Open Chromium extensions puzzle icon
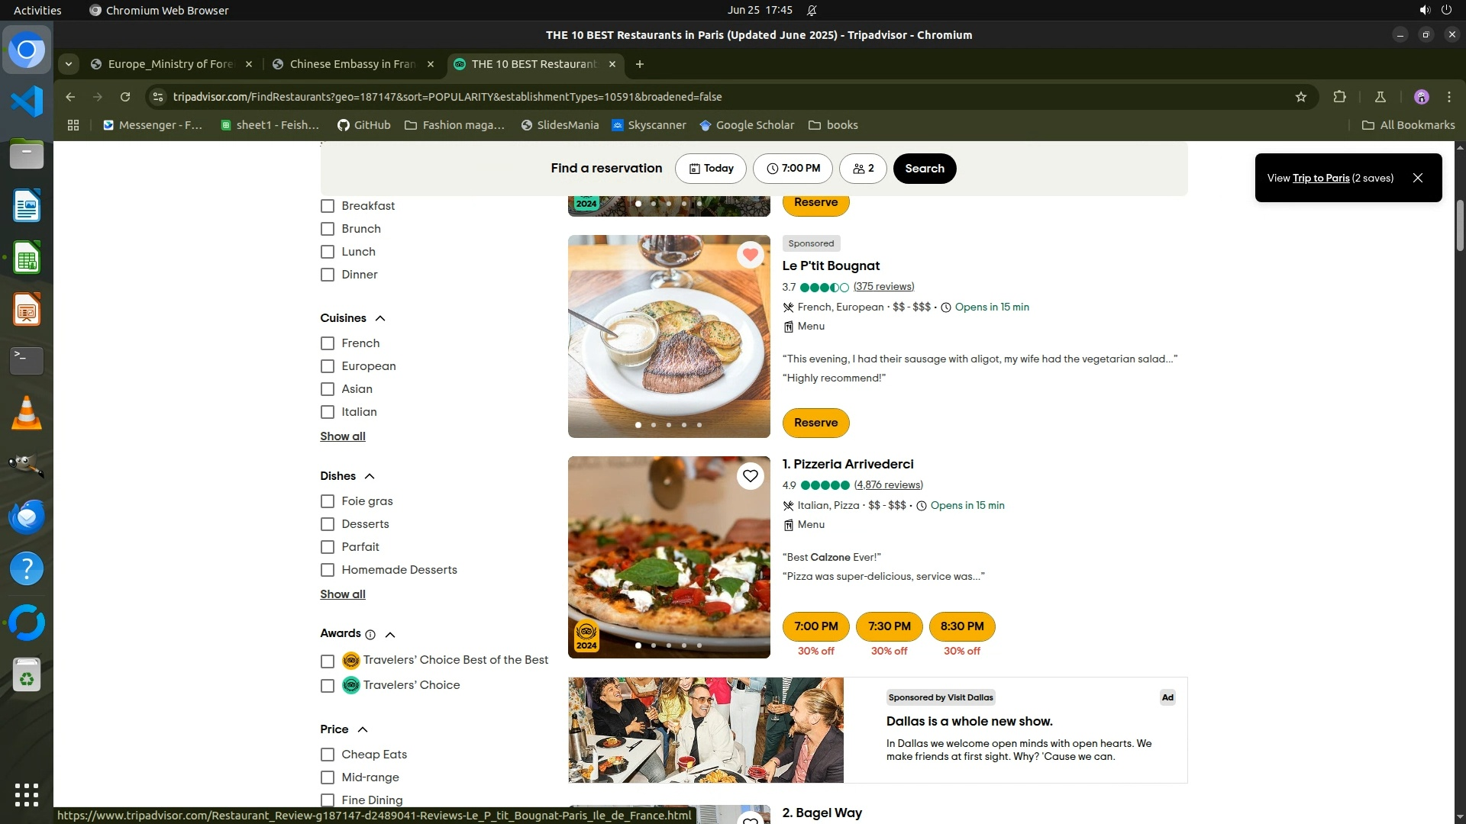This screenshot has height=824, width=1466. coord(1339,97)
